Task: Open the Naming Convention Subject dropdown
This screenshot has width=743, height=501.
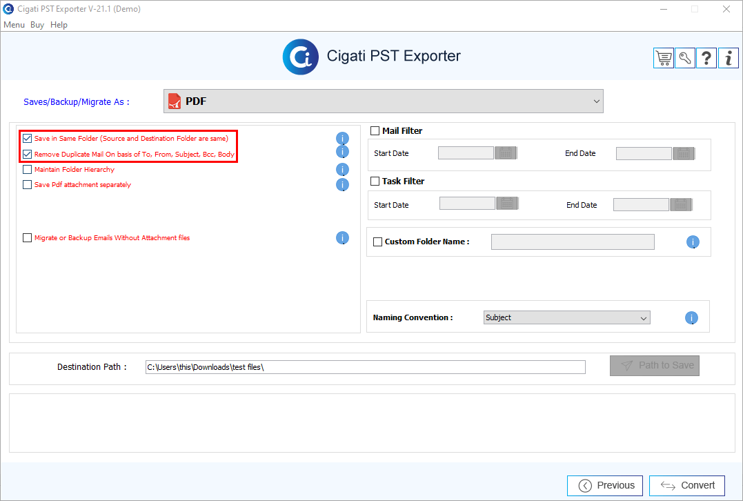Action: coord(566,317)
